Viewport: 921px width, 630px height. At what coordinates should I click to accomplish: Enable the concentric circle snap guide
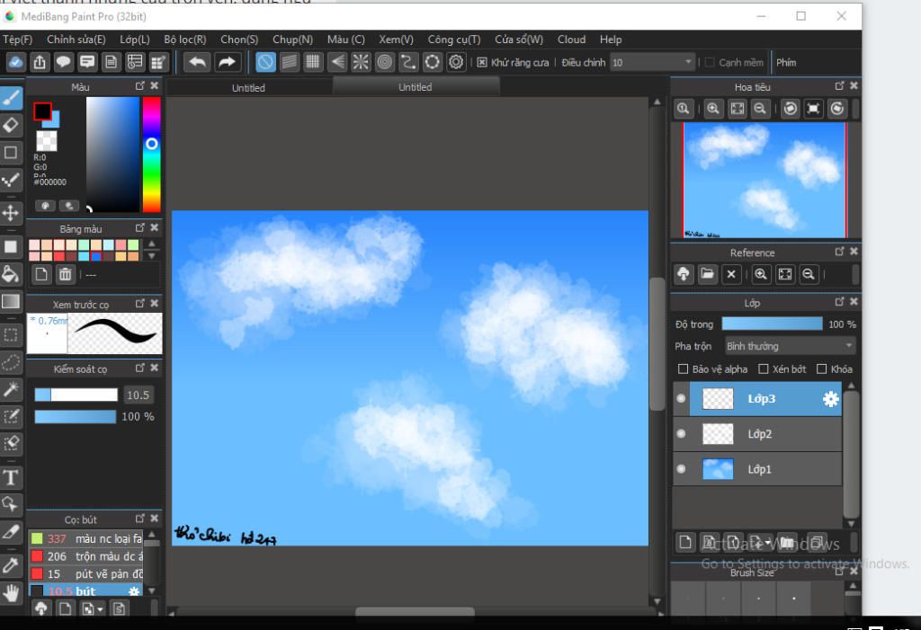pos(385,62)
